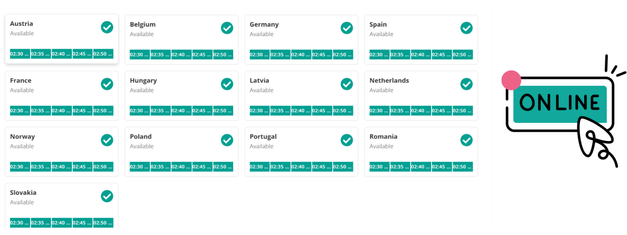Select the 02:30 time slot for Austria

pyautogui.click(x=20, y=54)
